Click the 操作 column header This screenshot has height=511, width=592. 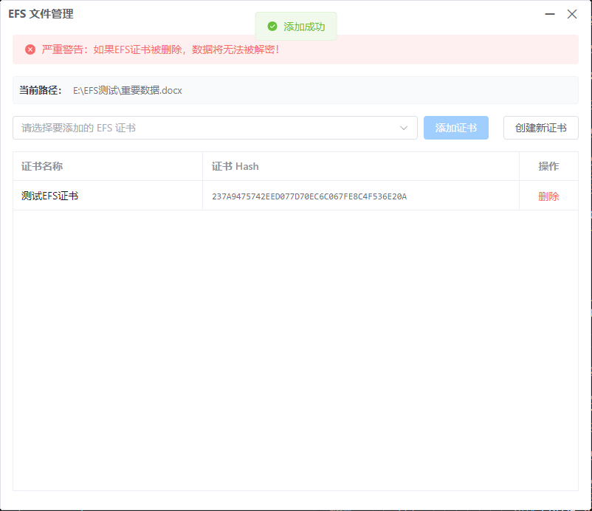[x=548, y=166]
